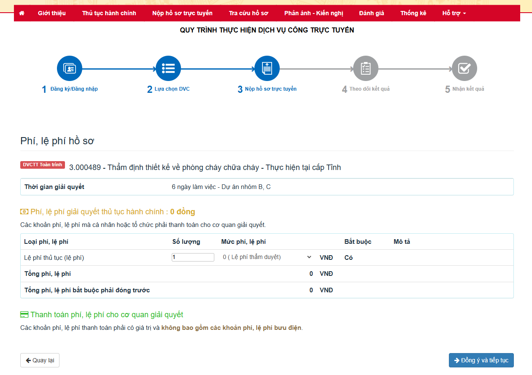Click step 1 Đăng ký/Đăng nhập circle icon
532x375 pixels.
70,68
